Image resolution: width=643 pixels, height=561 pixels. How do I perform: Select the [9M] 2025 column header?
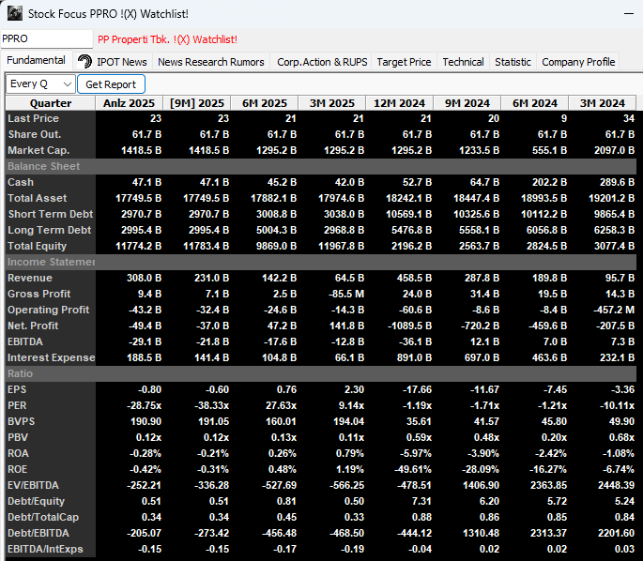(197, 103)
